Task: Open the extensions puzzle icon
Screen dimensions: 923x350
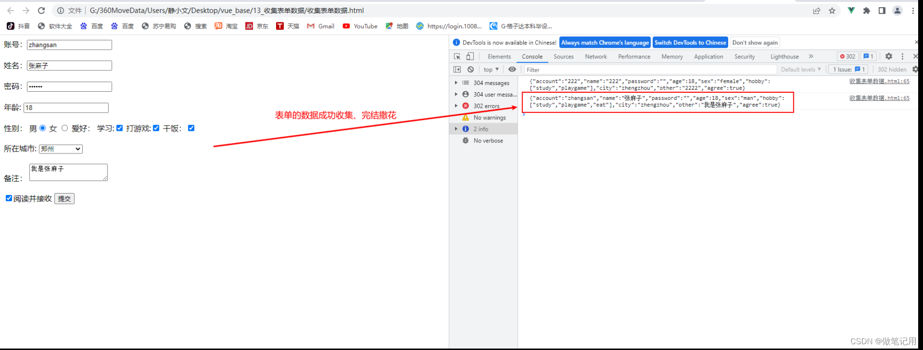Action: [x=866, y=11]
